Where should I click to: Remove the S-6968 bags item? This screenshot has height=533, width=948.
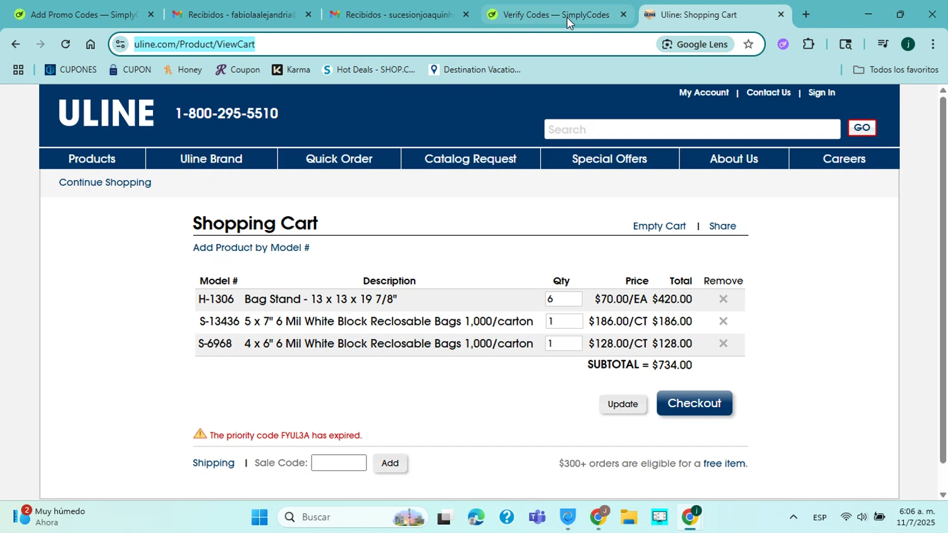tap(723, 343)
